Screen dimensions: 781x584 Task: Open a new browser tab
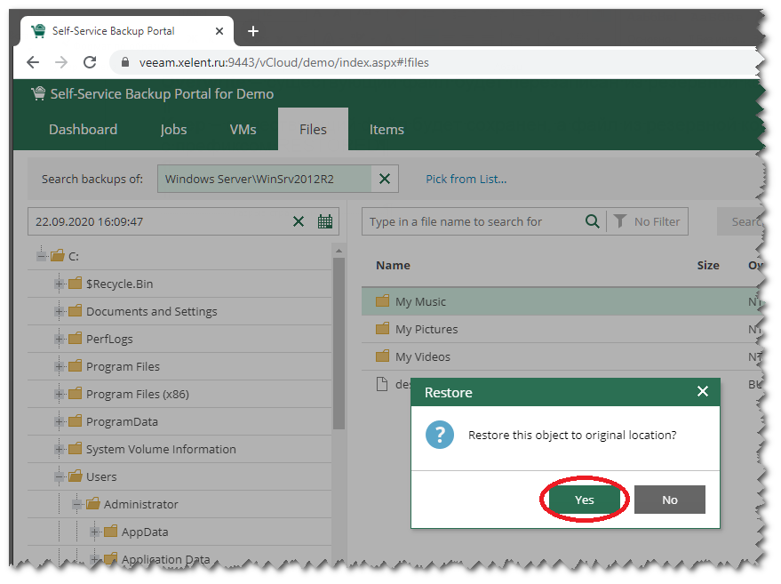253,31
